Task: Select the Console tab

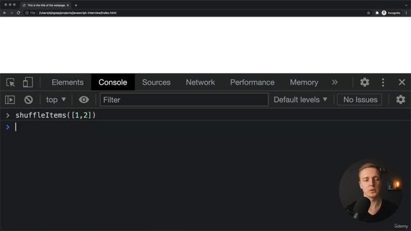Action: (x=113, y=82)
